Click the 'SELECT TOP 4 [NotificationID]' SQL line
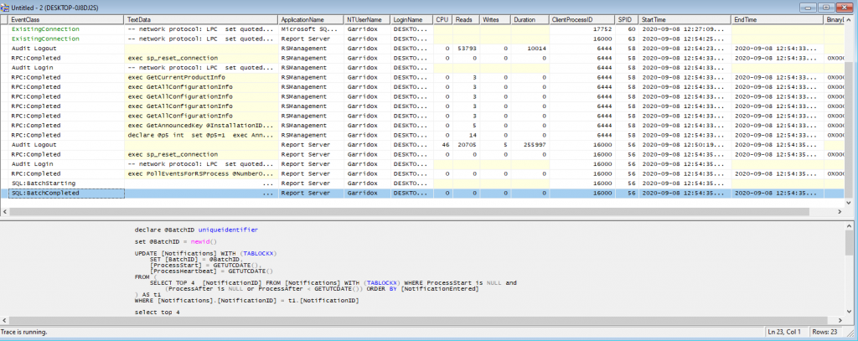The width and height of the screenshot is (858, 341). tap(333, 283)
